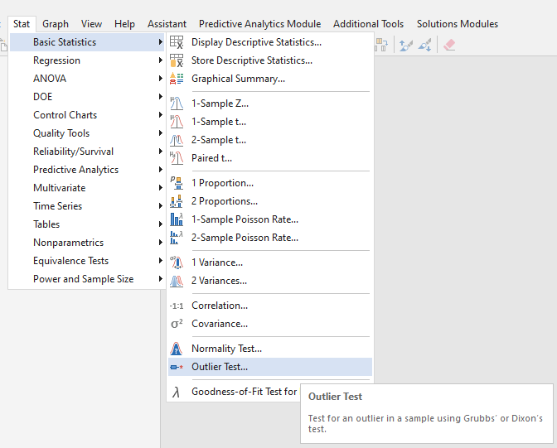The width and height of the screenshot is (557, 448).
Task: Click the 1-Sample t icon
Action: (177, 122)
